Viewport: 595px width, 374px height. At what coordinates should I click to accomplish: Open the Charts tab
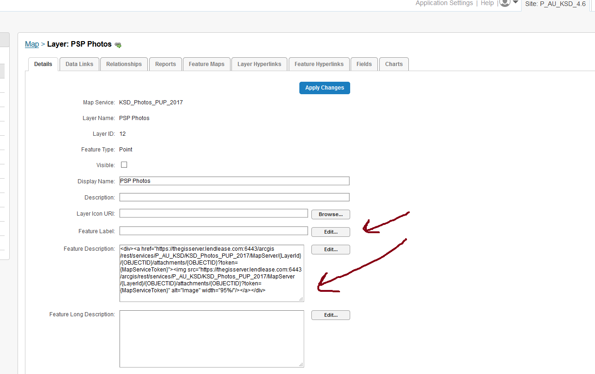pos(394,64)
